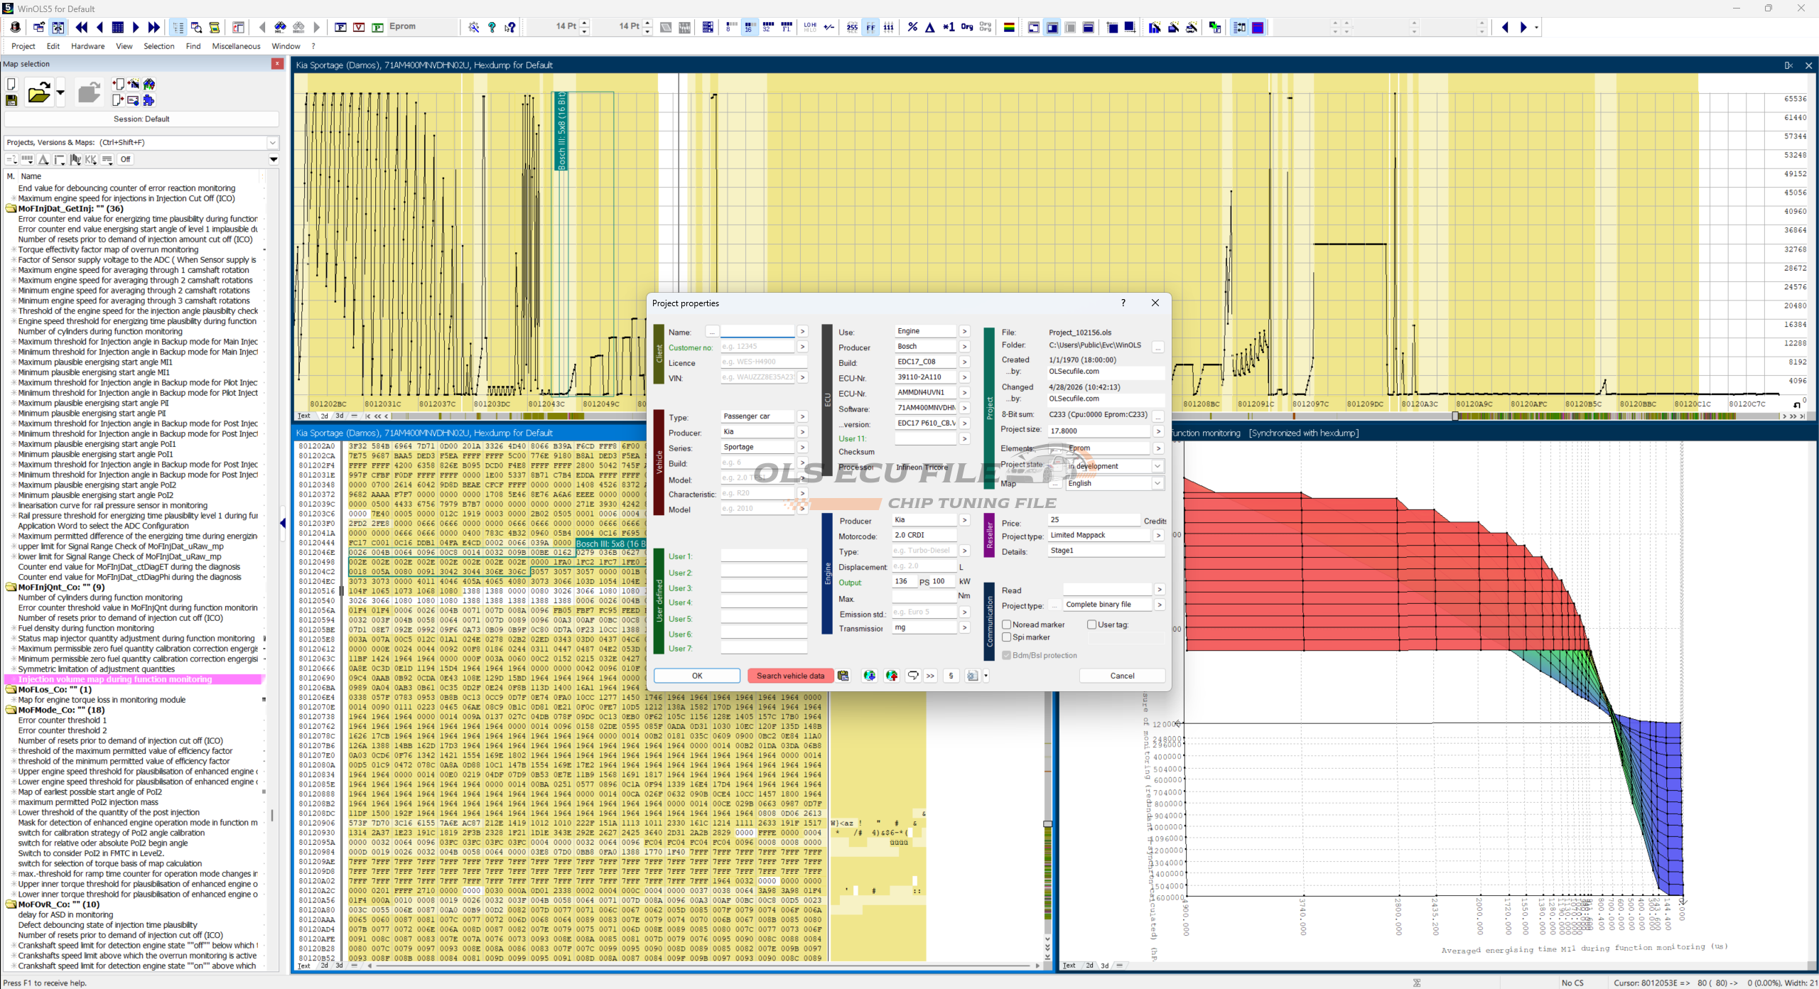Collapse the MoFMode_Co folder
The width and height of the screenshot is (1819, 989).
[x=11, y=710]
